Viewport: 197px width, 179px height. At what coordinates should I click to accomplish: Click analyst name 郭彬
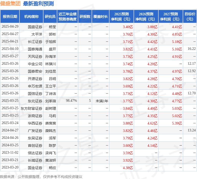52,34
